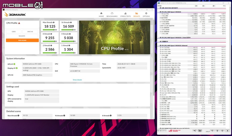Click HWiNFO expand-columns arrows button at bottom left

[x=159, y=131]
